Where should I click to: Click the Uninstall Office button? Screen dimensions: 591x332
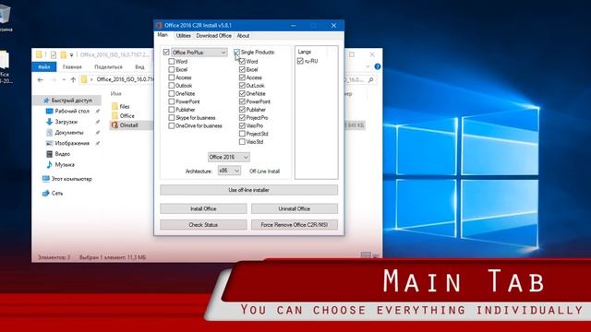pos(295,208)
